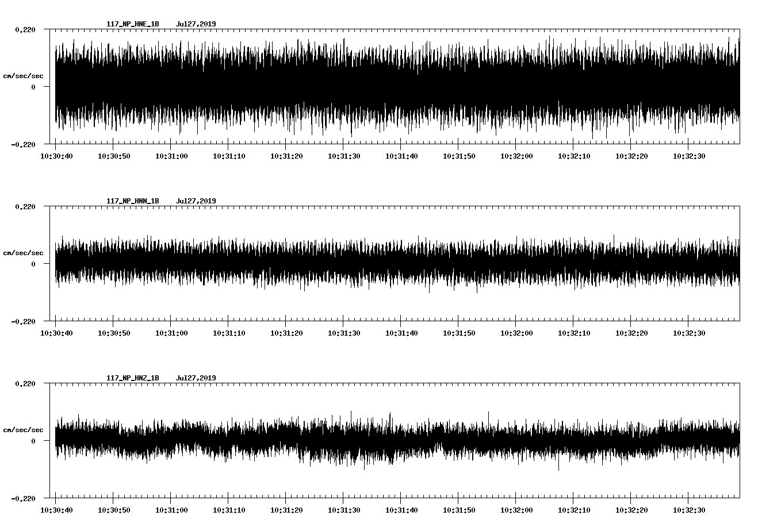The image size is (781, 531).
Task: Click the 10:32:00 tick label under HNE plot
Action: click(x=516, y=156)
